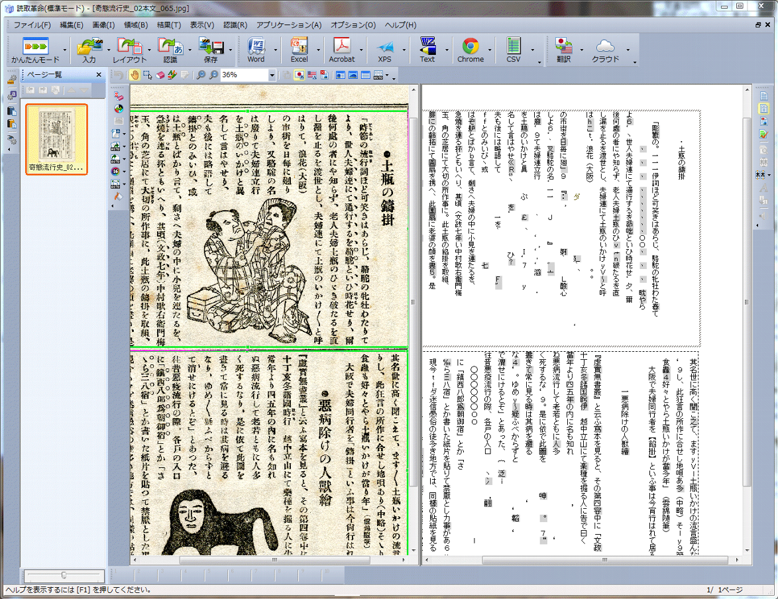This screenshot has height=599, width=778.
Task: Click the checked result proofreading icon
Action: coord(763,134)
